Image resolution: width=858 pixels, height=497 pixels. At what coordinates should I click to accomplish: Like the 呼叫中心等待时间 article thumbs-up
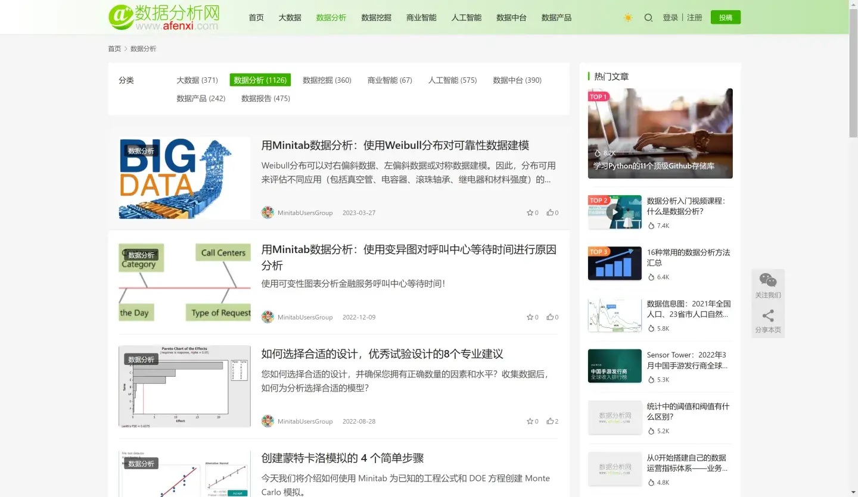550,317
